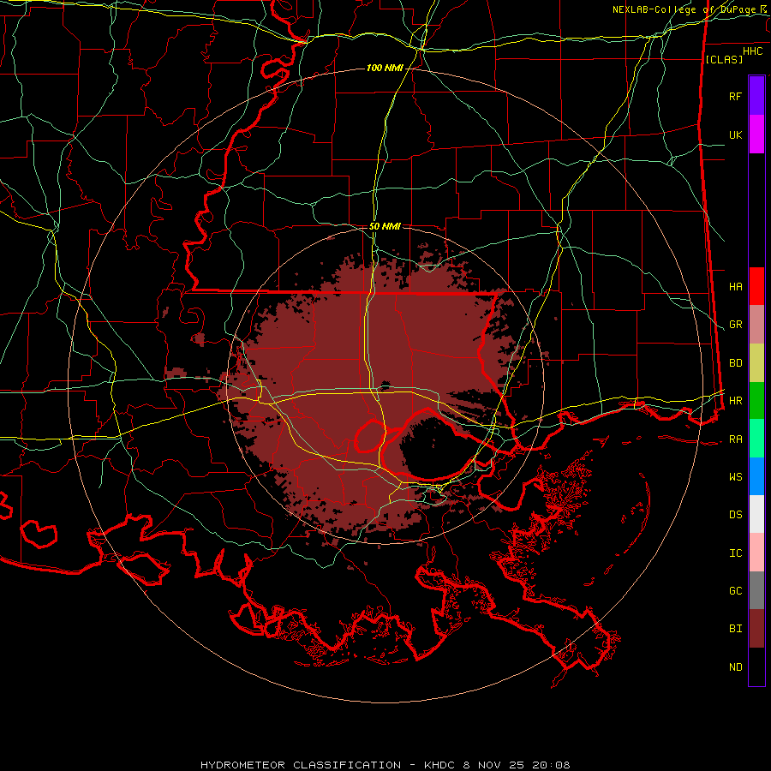Screen dimensions: 771x771
Task: Click the WS legend label
Action: click(736, 476)
